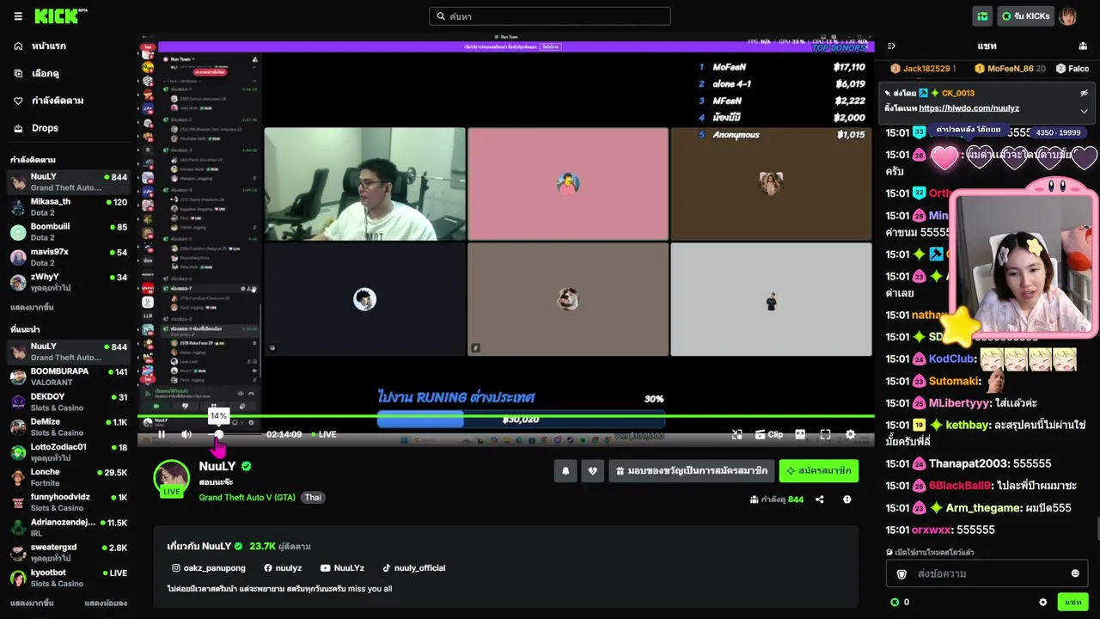Unfollow NuuLY with the broken heart button
Screen dimensions: 1100x619
592,471
